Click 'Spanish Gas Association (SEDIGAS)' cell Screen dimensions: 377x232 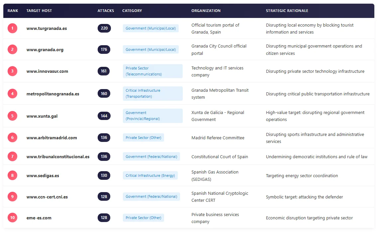point(215,175)
